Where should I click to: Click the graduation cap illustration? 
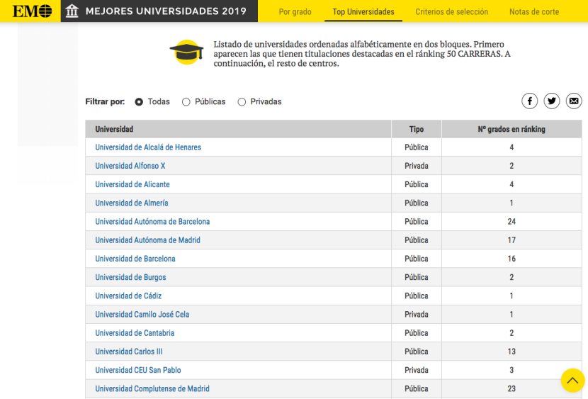coord(187,52)
